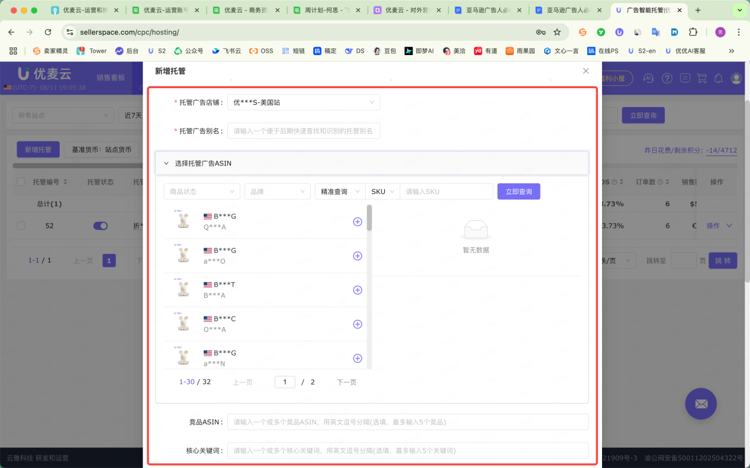Click the floating envelope contact button

tap(701, 404)
